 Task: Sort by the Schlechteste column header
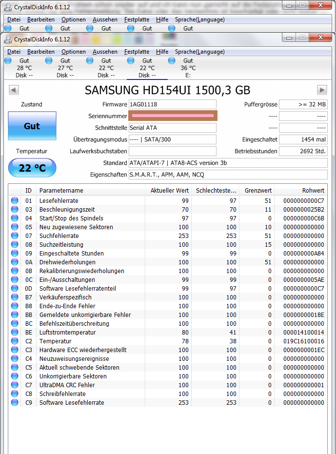[x=215, y=190]
